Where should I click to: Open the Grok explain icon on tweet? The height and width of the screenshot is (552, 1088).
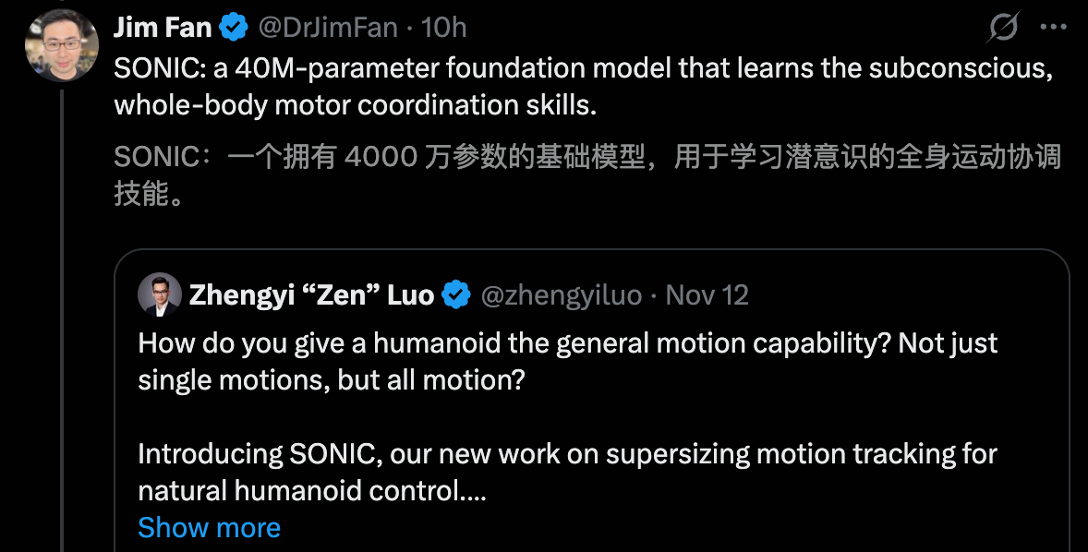click(x=1002, y=30)
